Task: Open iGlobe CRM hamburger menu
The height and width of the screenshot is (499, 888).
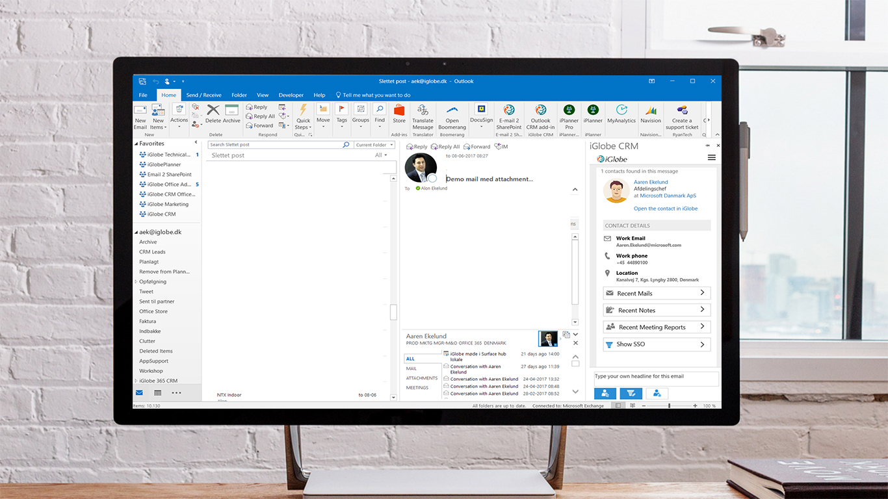Action: 712,158
